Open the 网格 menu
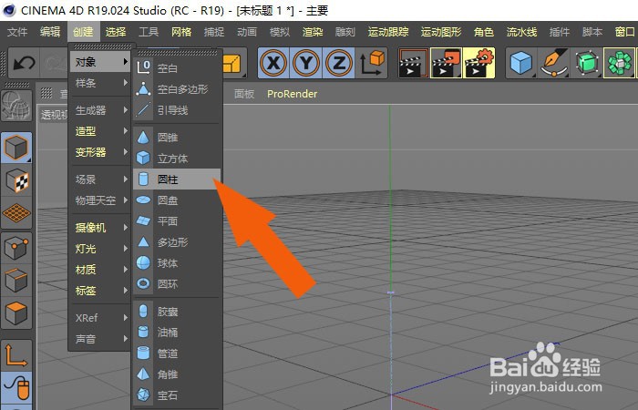Screen dimensions: 638x410 [181, 32]
